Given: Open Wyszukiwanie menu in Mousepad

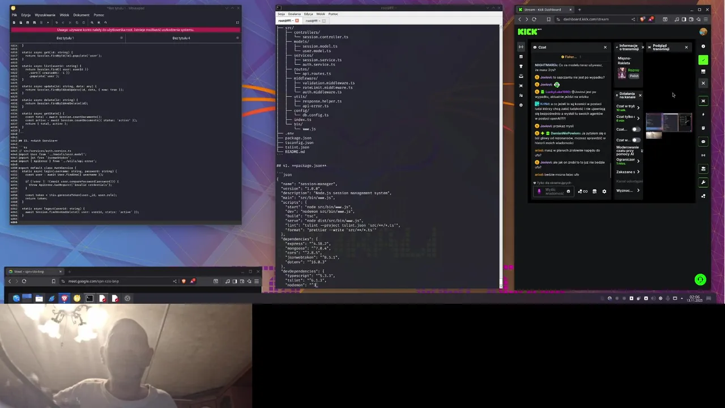Looking at the screenshot, I should 45,15.
